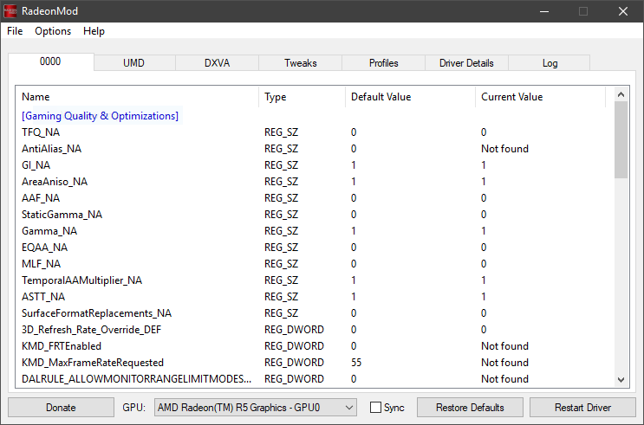Click the Restart Driver button

pyautogui.click(x=582, y=408)
